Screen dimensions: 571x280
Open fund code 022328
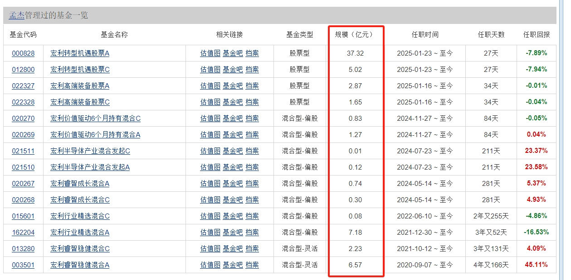23,102
